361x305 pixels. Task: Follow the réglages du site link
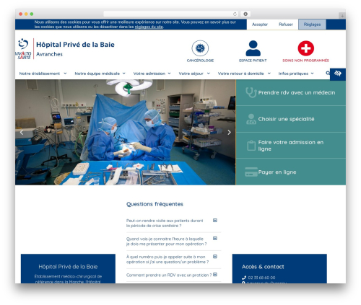[149, 27]
